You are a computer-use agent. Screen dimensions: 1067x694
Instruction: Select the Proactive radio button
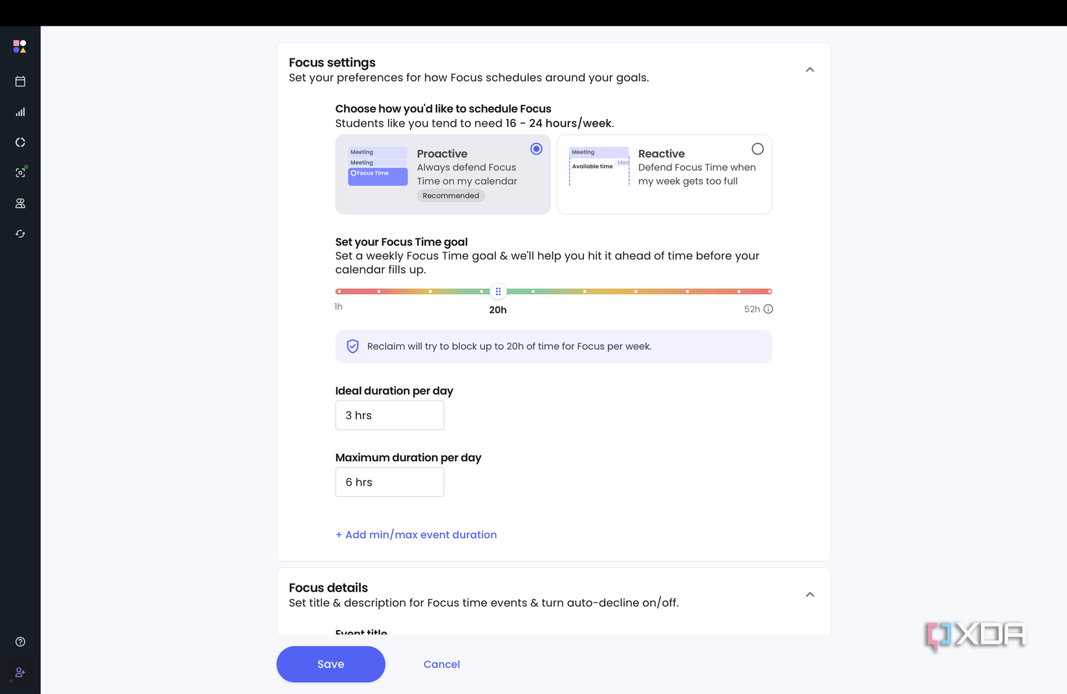click(536, 149)
